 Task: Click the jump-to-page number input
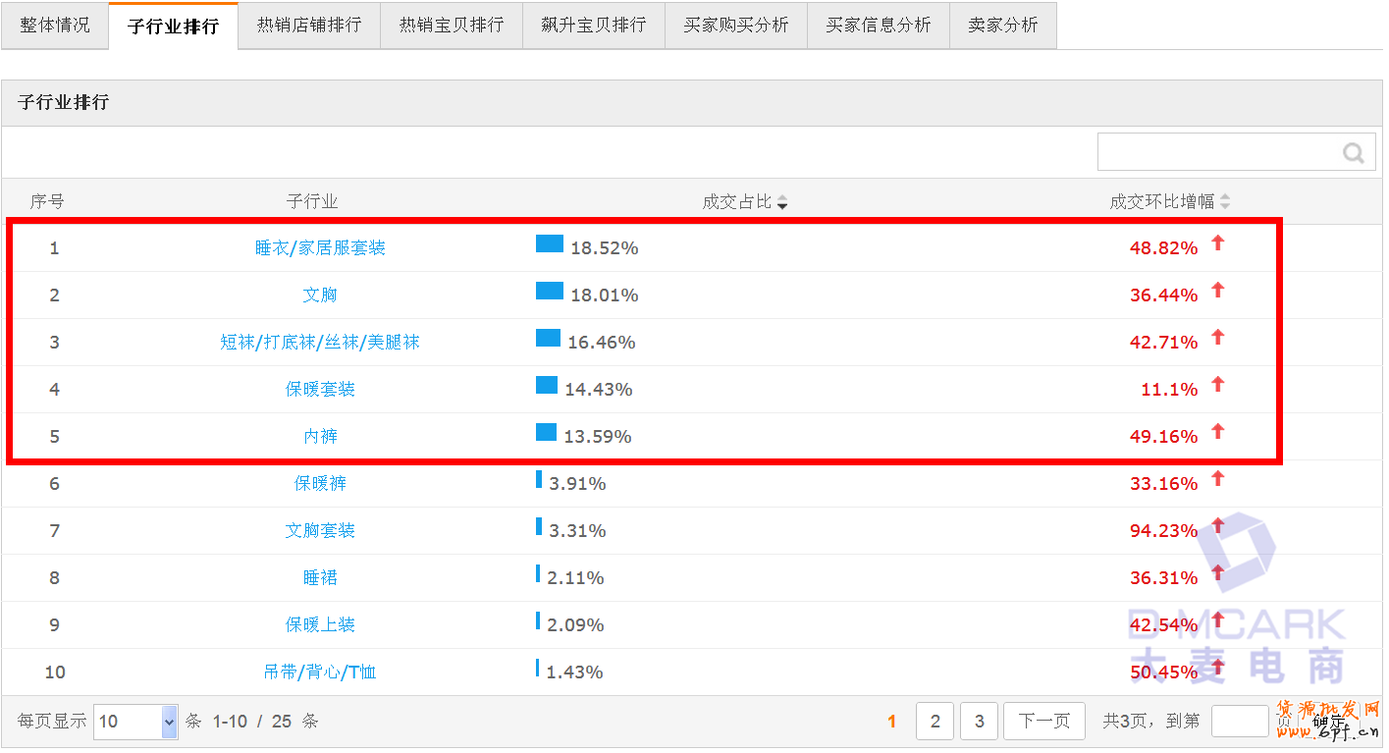pyautogui.click(x=1239, y=722)
